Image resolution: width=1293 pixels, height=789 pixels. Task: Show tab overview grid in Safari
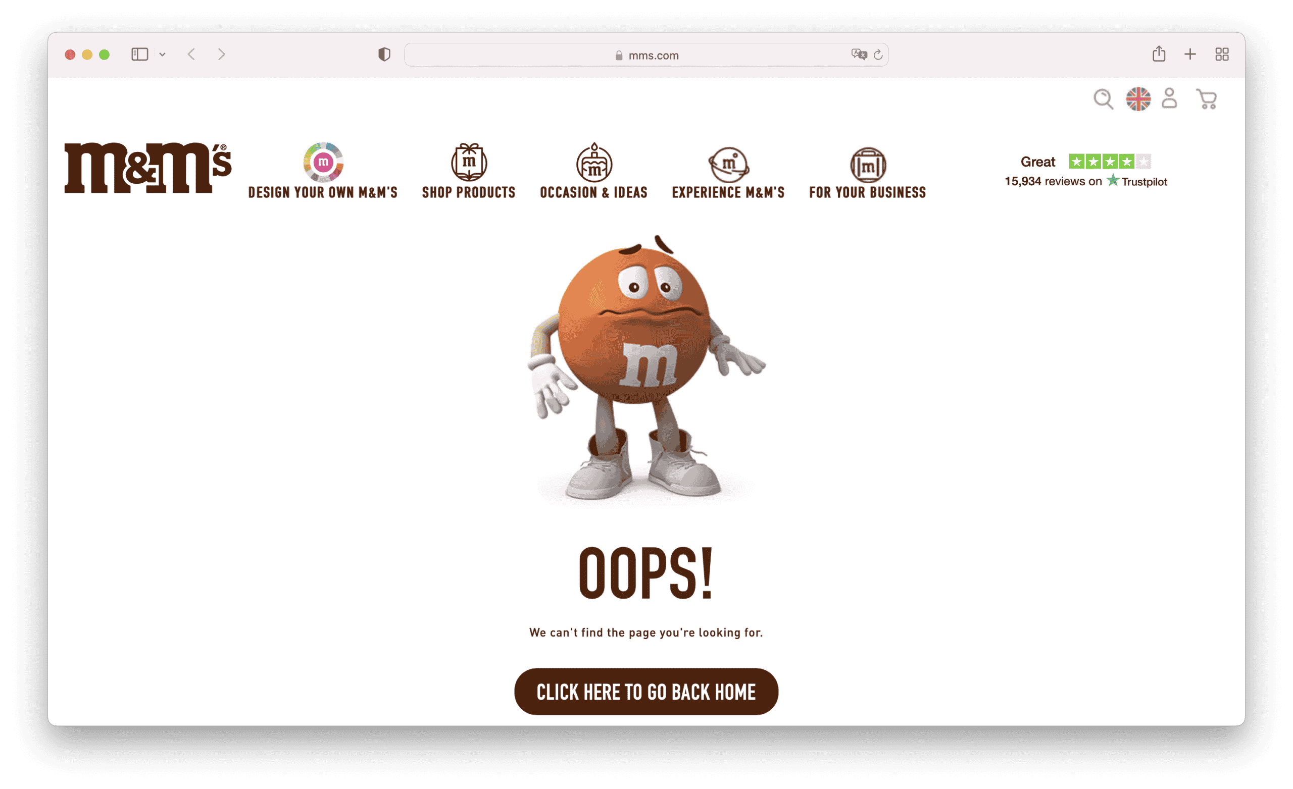click(1222, 55)
